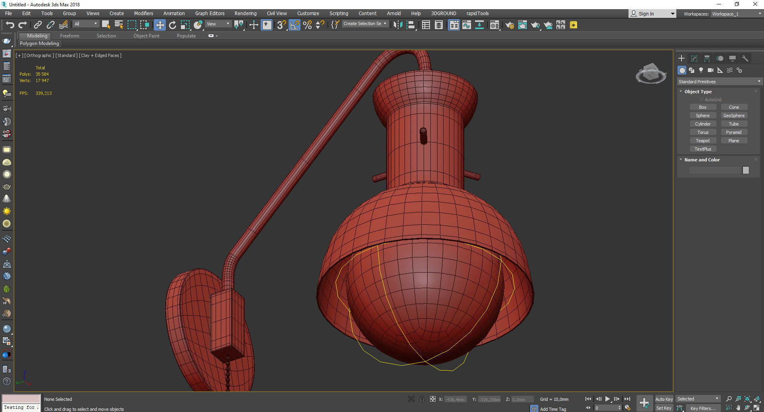The width and height of the screenshot is (764, 412).
Task: Click the Zoom Extents Selected icon
Action: pyautogui.click(x=748, y=399)
